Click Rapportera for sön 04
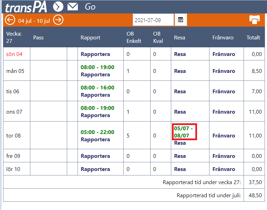 (95, 54)
